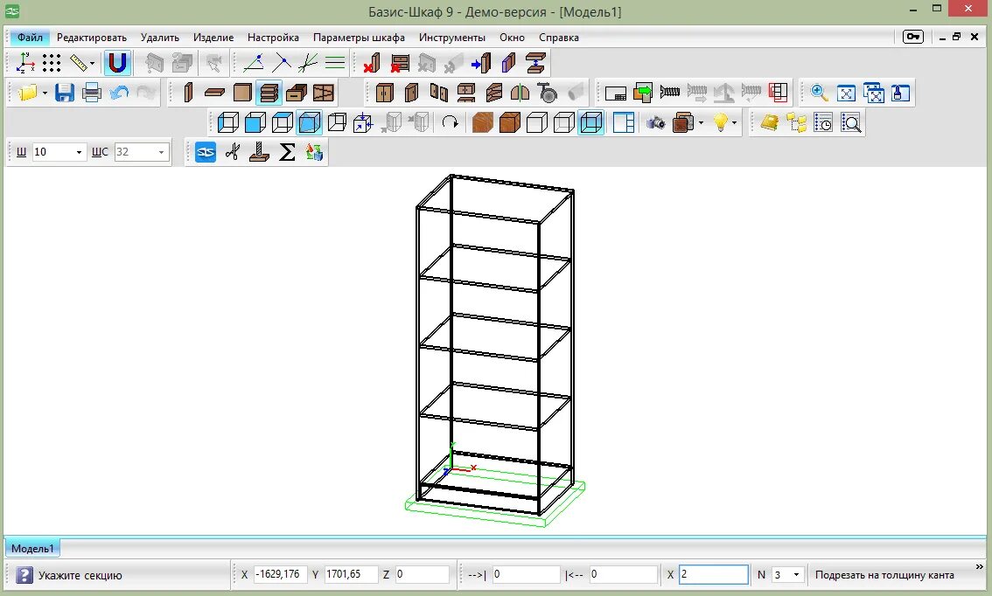This screenshot has height=596, width=992.
Task: Open the Параметры шкафа menu
Action: pyautogui.click(x=359, y=38)
